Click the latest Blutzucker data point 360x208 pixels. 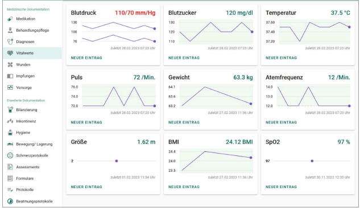252,32
